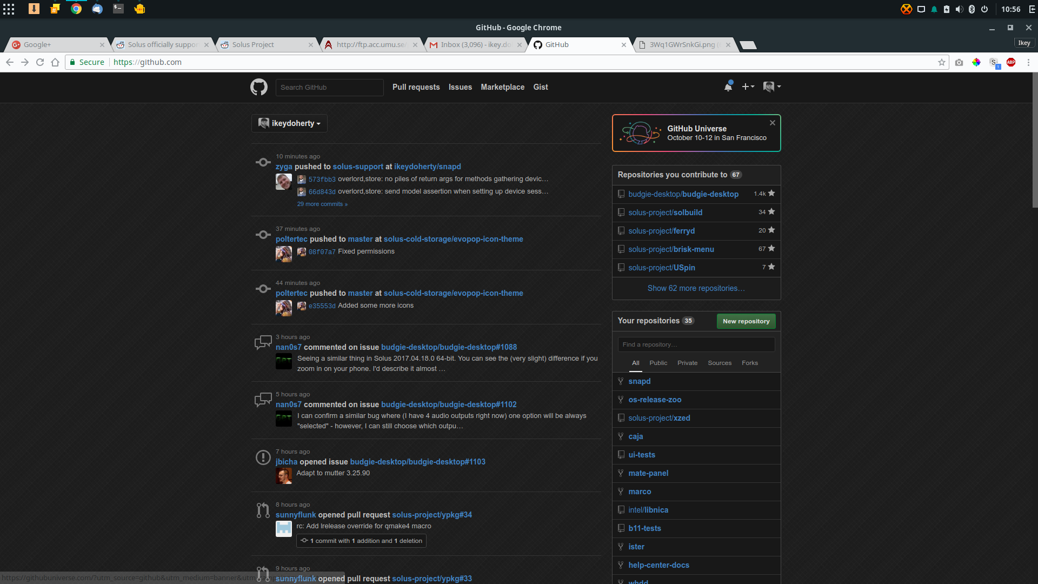Viewport: 1038px width, 584px height.
Task: Open new Chrome tab
Action: point(748,45)
